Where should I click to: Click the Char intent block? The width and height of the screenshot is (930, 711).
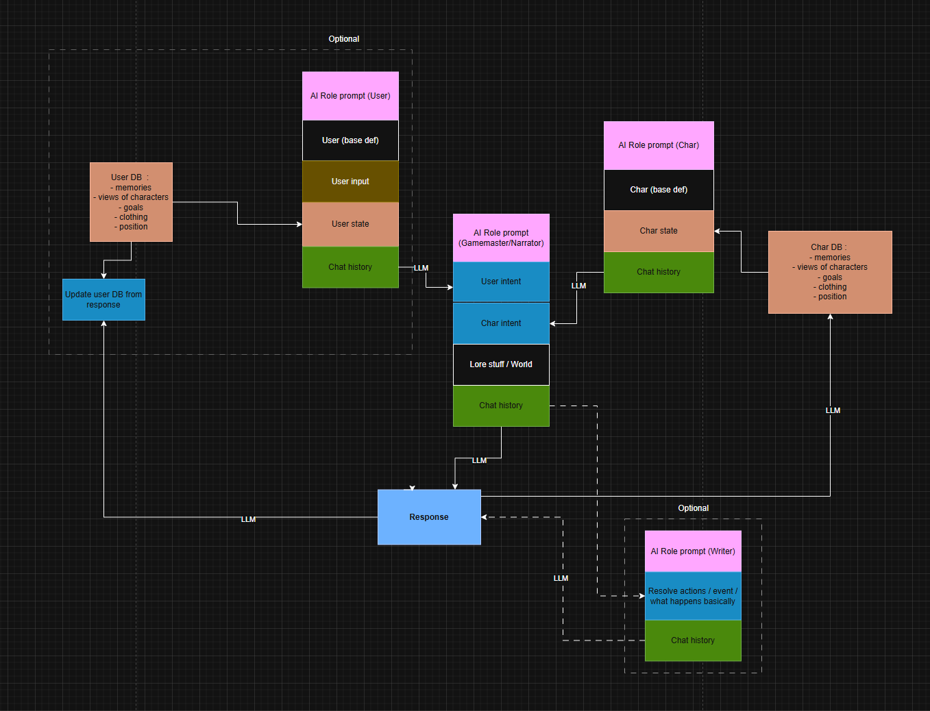501,323
